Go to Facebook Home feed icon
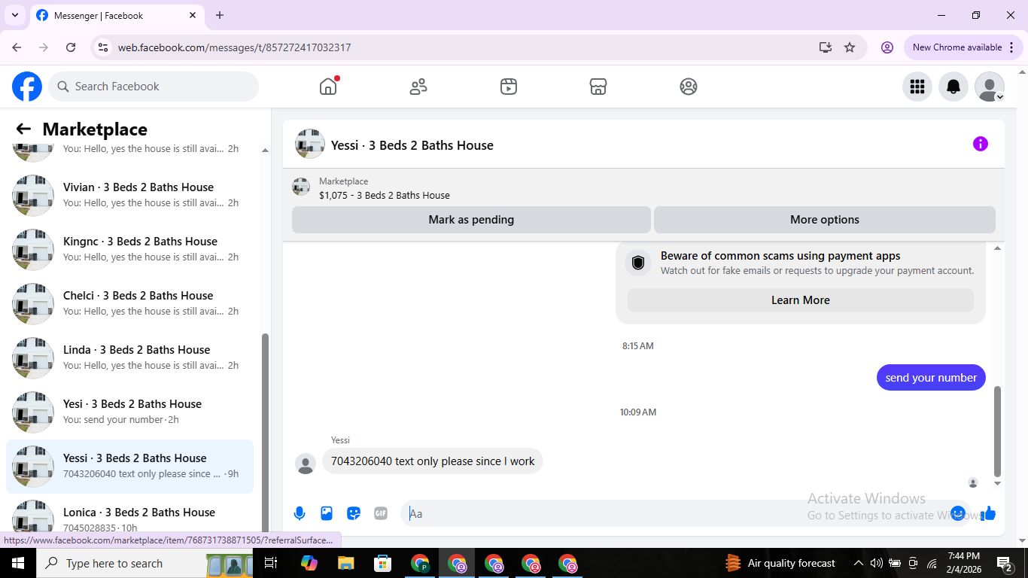The image size is (1028, 578). [x=328, y=87]
